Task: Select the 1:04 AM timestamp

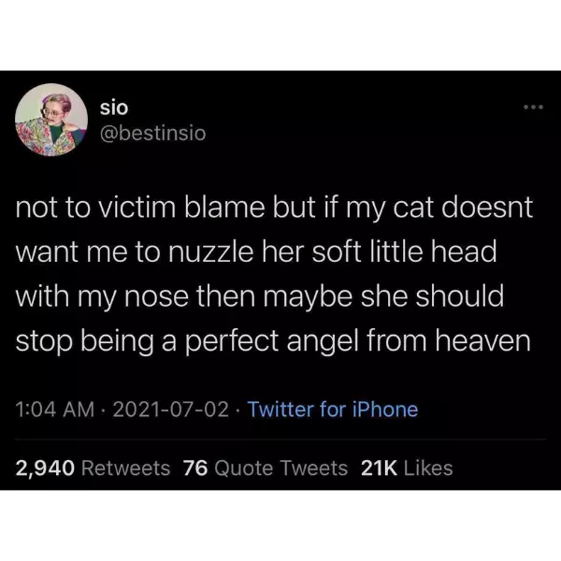Action: tap(55, 410)
